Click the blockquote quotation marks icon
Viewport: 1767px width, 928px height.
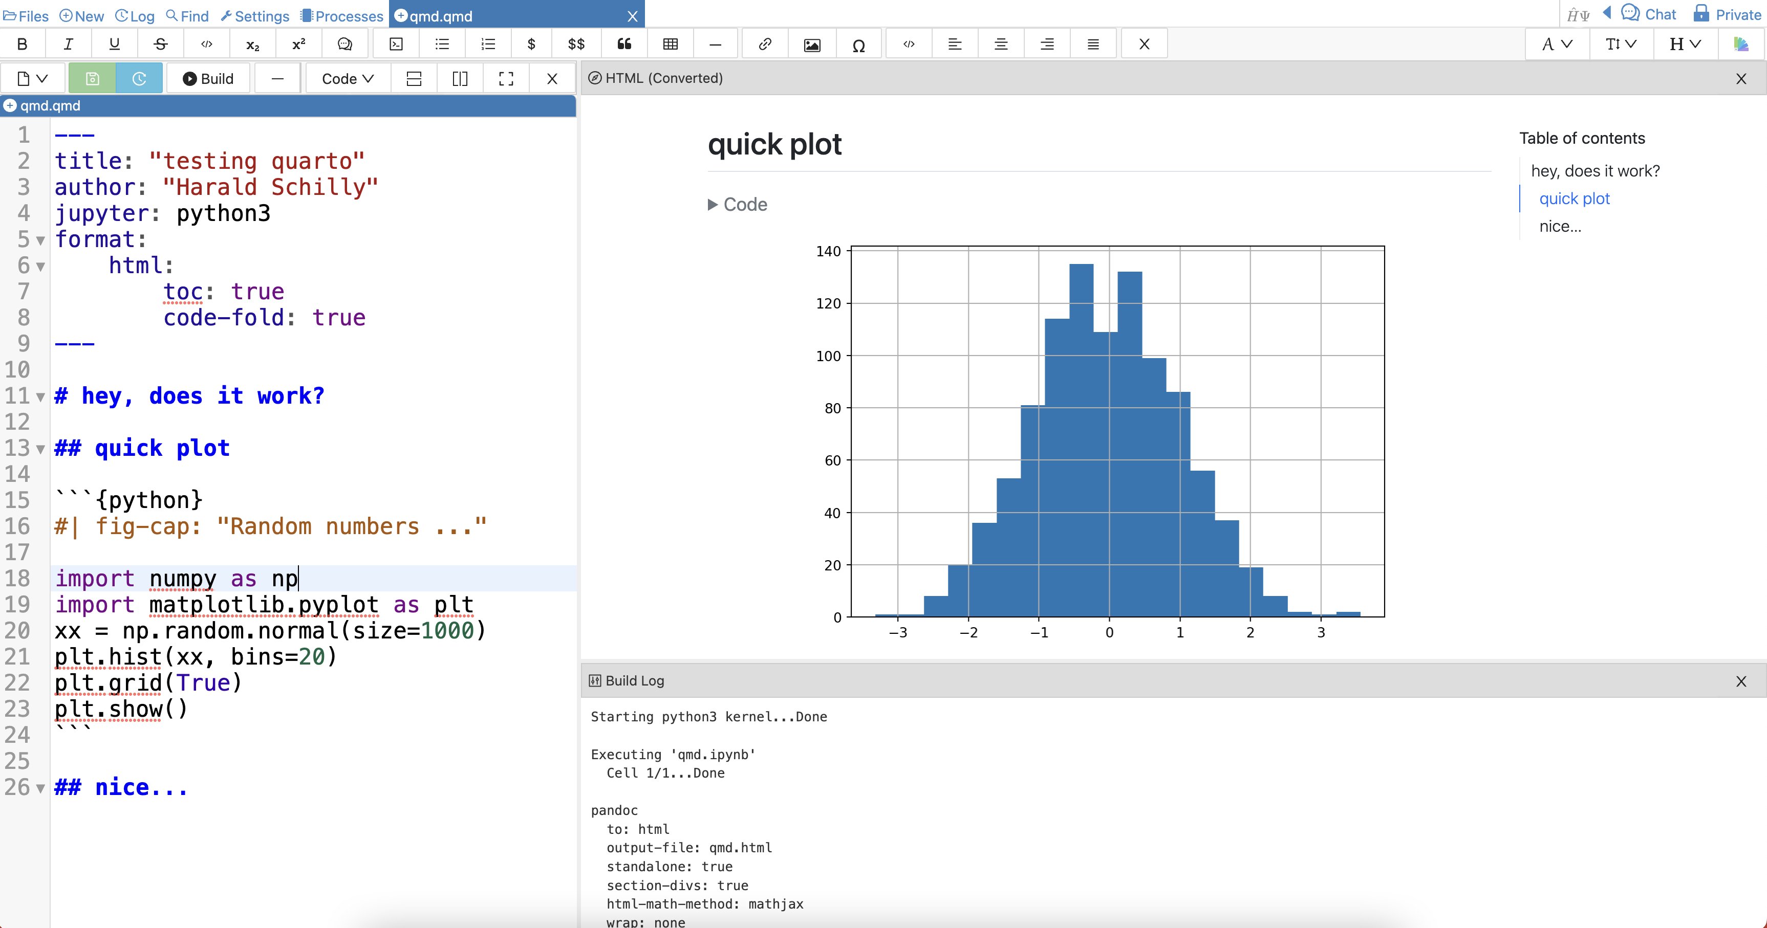(623, 45)
